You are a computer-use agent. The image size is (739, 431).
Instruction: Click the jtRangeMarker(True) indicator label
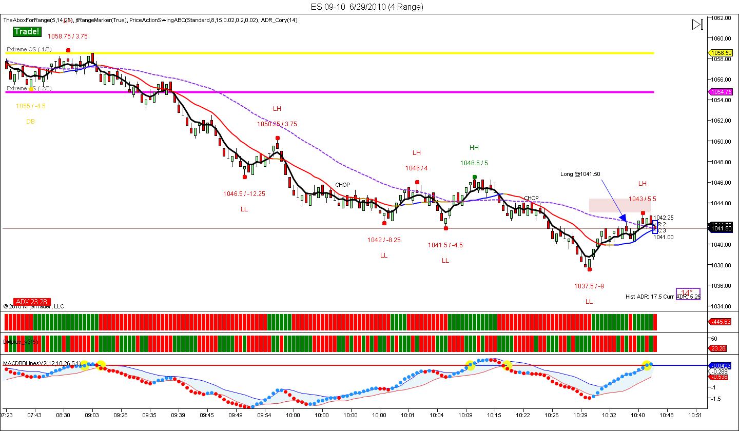pos(101,20)
